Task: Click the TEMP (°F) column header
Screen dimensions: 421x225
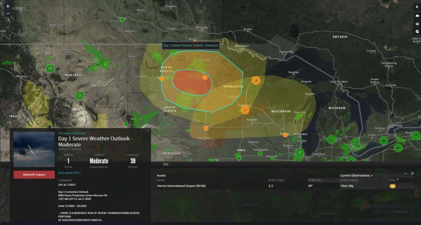Action: (314, 180)
